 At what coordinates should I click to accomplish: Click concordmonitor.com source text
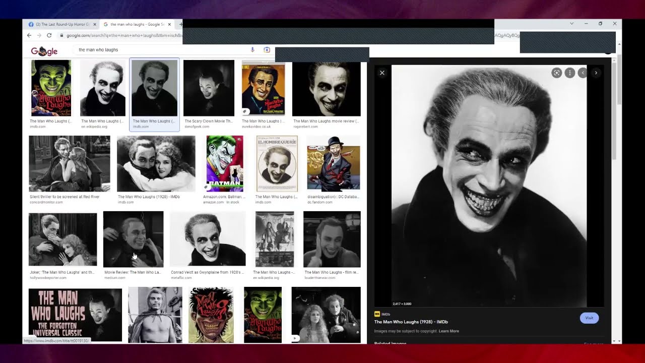46,202
